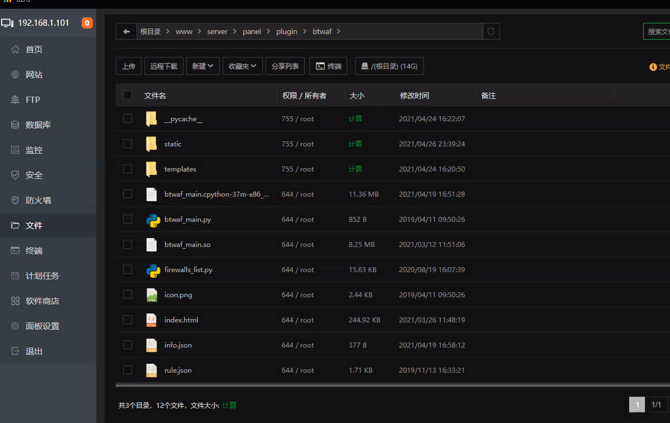Image resolution: width=670 pixels, height=423 pixels.
Task: Click page number 1 in pagination
Action: pos(637,405)
